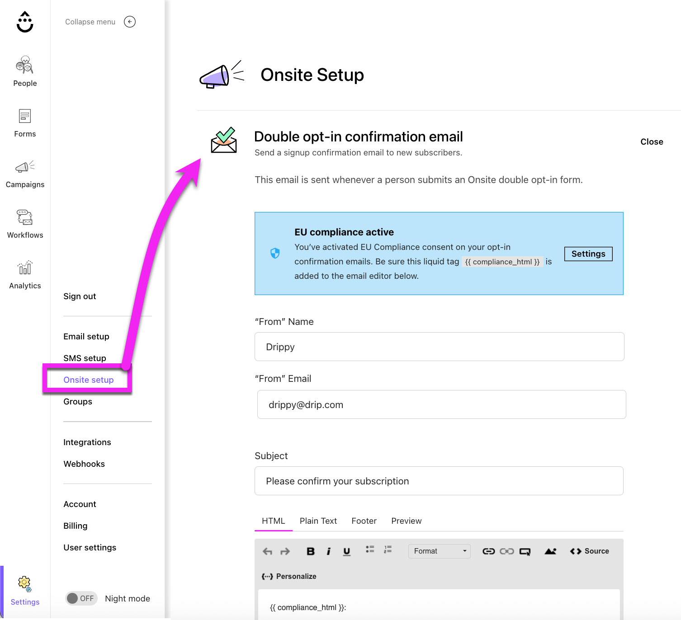Image resolution: width=681 pixels, height=620 pixels.
Task: Open the Format dropdown
Action: pyautogui.click(x=439, y=551)
